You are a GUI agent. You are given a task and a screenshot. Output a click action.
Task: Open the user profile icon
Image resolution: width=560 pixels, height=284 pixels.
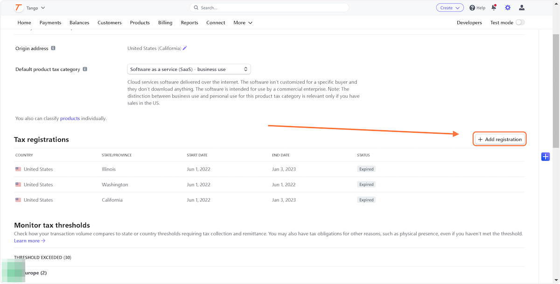pos(522,8)
